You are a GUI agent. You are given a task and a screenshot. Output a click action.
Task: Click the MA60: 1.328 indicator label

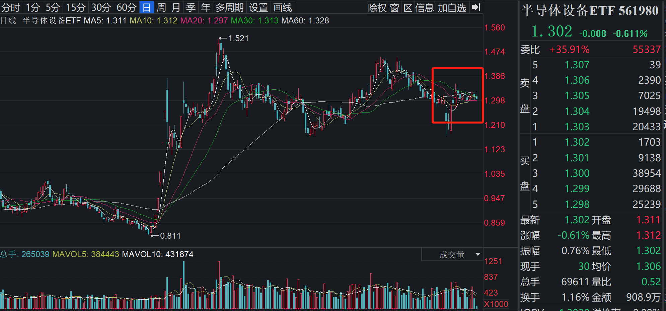click(x=305, y=20)
